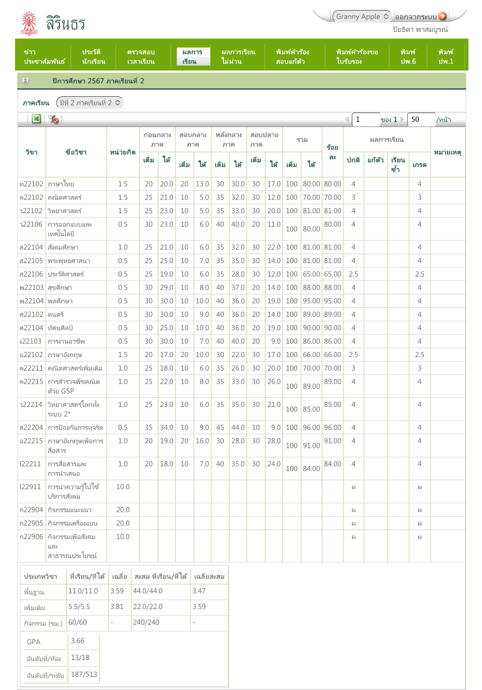Screen dimensions: 482x690
Task: Click activity hours value 60/60
Action: pos(78,622)
